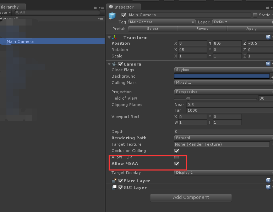Disable the GUI Layer checkbox
Image resolution: width=273 pixels, height=212 pixels.
pos(120,188)
